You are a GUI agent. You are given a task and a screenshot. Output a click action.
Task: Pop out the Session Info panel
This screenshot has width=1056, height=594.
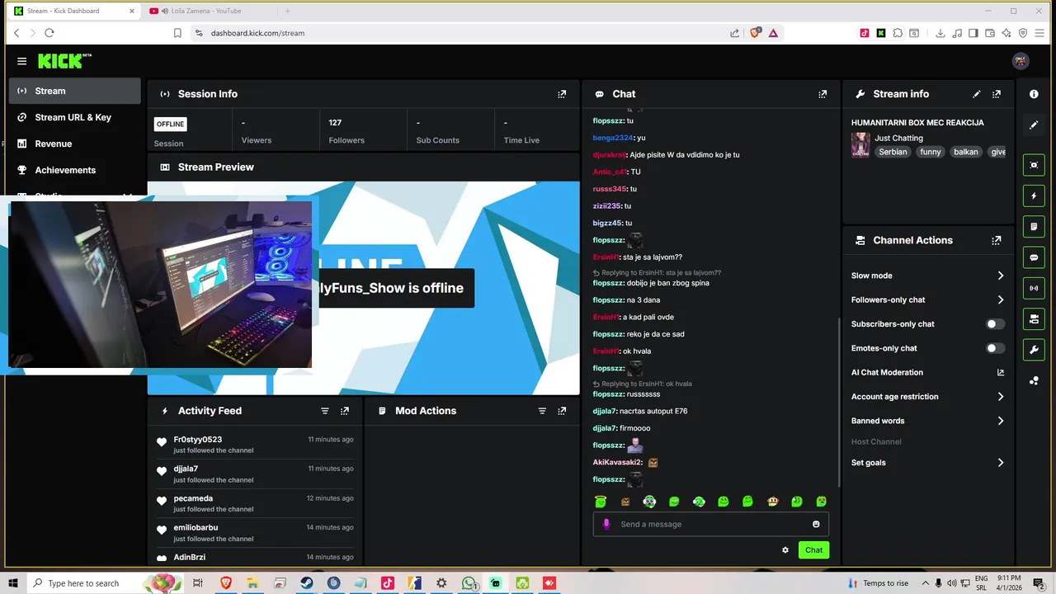pyautogui.click(x=562, y=94)
